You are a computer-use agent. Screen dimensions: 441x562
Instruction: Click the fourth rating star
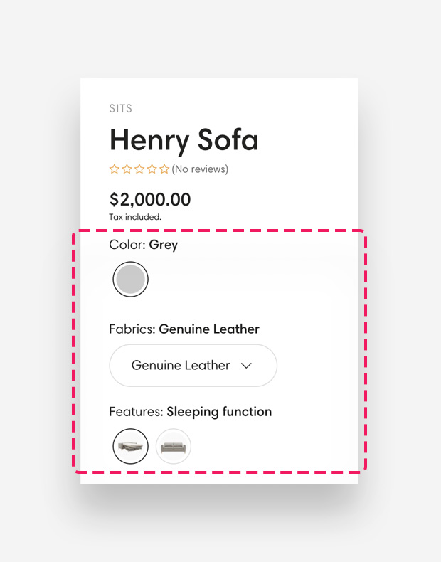[x=152, y=169]
